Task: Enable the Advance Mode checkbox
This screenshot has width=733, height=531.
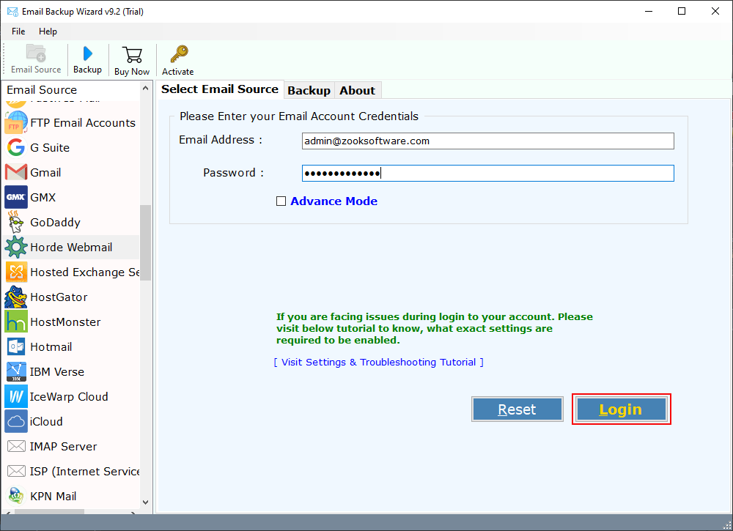Action: 281,201
